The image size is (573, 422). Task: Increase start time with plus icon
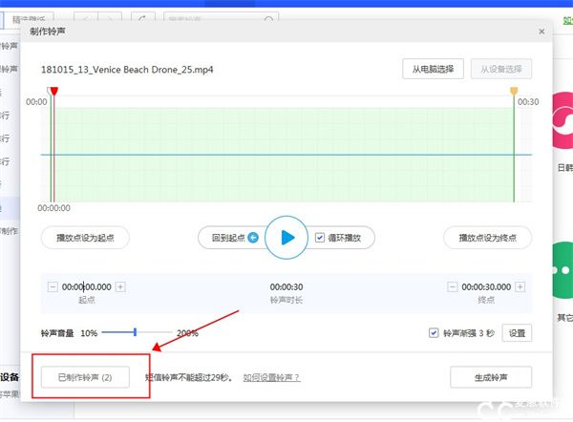120,286
